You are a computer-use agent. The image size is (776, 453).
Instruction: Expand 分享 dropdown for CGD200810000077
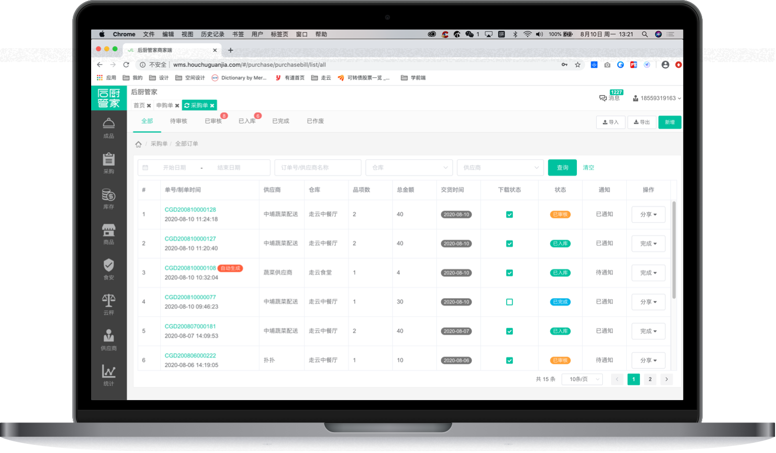pos(648,302)
